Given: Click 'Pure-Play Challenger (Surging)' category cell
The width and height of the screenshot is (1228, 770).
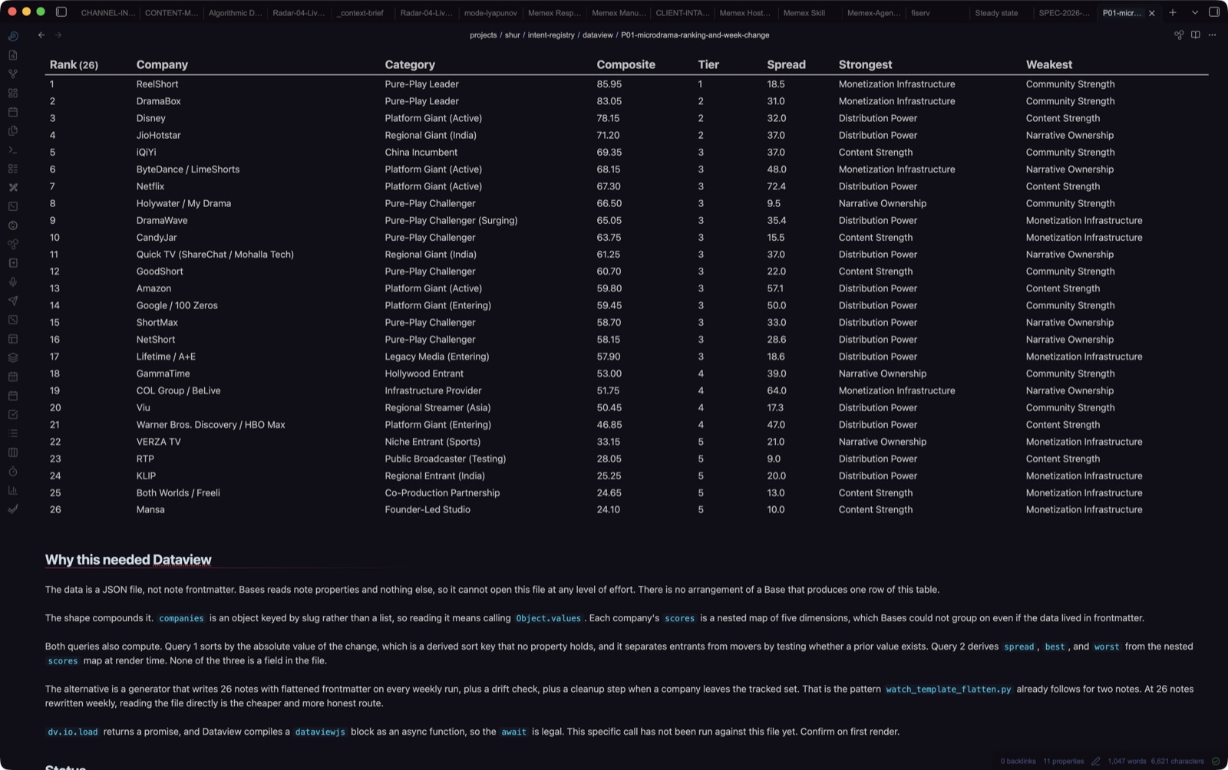Looking at the screenshot, I should click(x=451, y=221).
